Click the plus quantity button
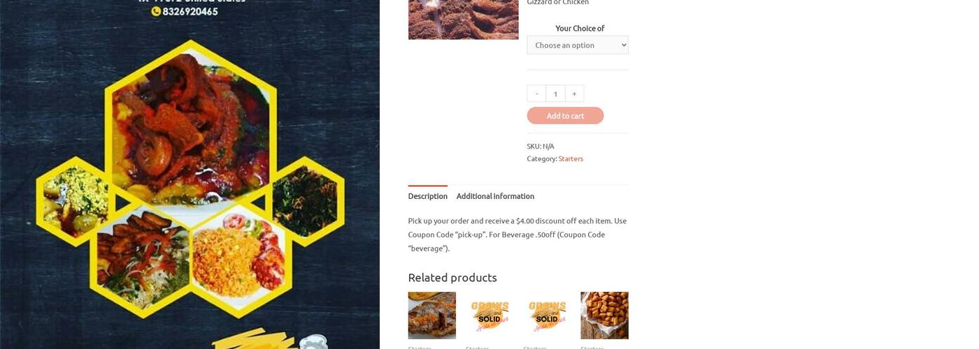 coord(574,94)
